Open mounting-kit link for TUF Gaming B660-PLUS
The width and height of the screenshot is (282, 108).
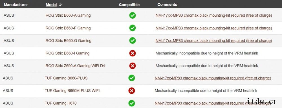coord(213,78)
